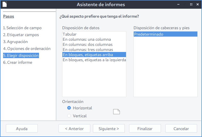Select Horizontal orientation
The image size is (202, 137).
coord(69,108)
